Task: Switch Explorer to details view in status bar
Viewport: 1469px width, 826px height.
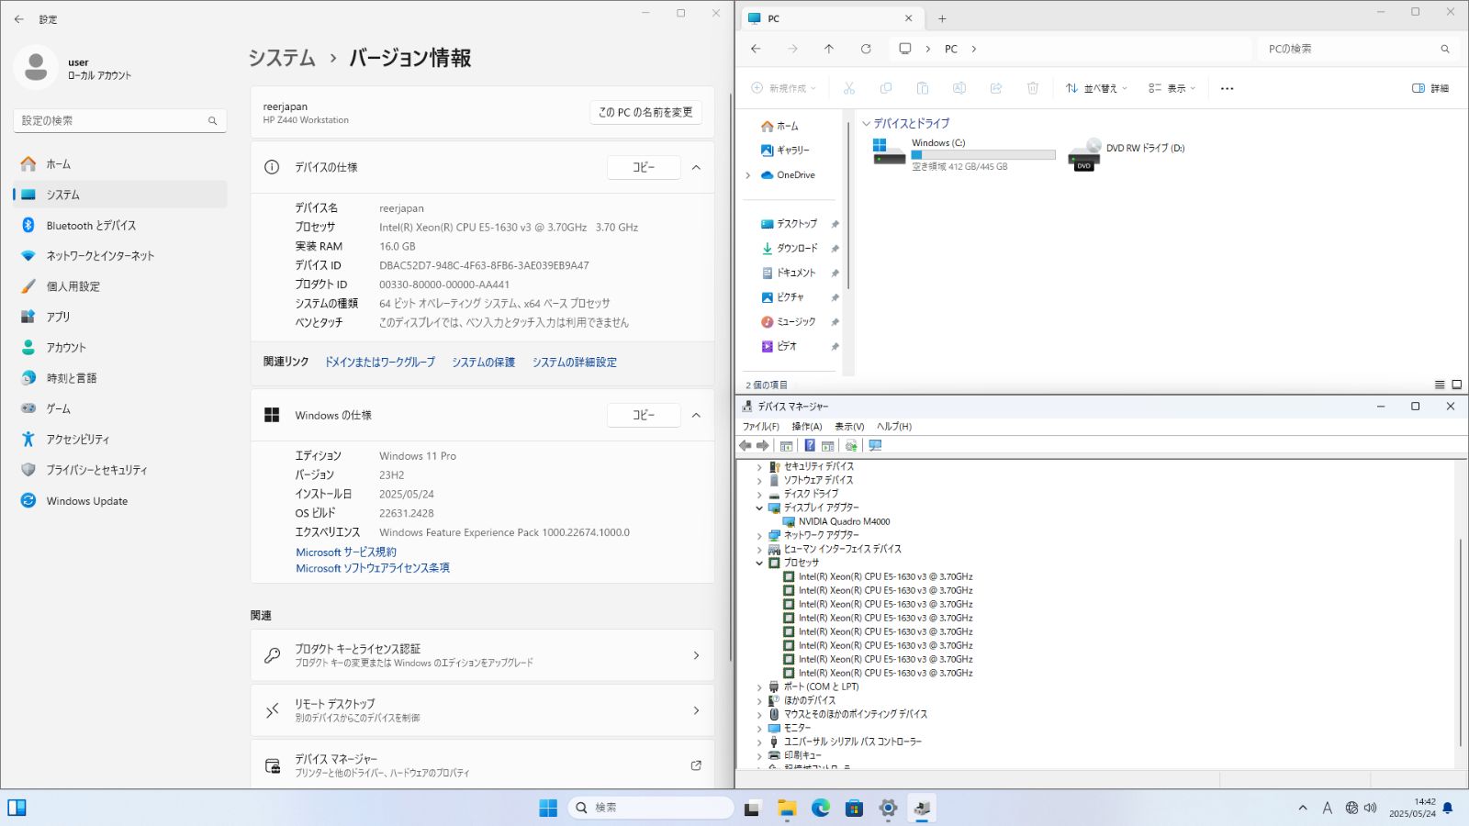Action: click(1440, 385)
